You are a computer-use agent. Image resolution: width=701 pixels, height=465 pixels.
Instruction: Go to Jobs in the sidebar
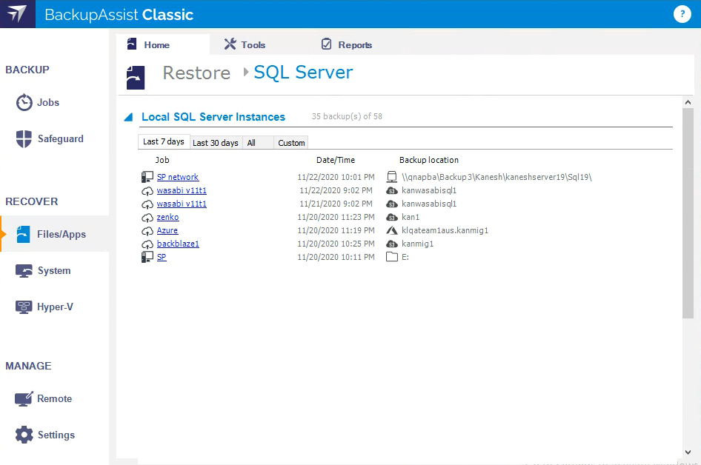coord(48,102)
